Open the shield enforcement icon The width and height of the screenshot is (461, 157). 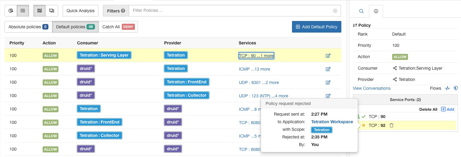click(x=456, y=88)
